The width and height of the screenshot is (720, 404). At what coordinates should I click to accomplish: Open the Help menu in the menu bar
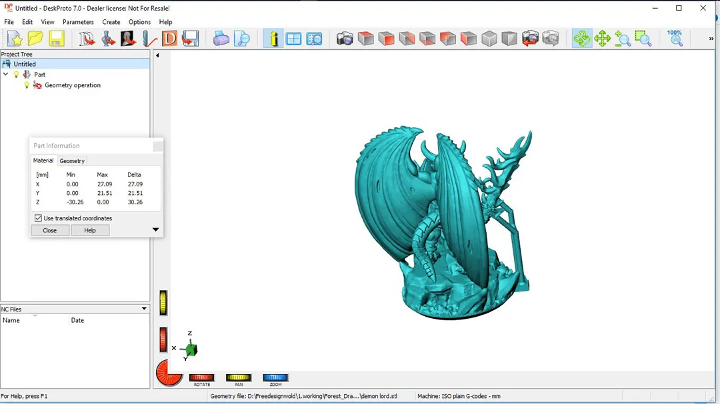(x=166, y=22)
